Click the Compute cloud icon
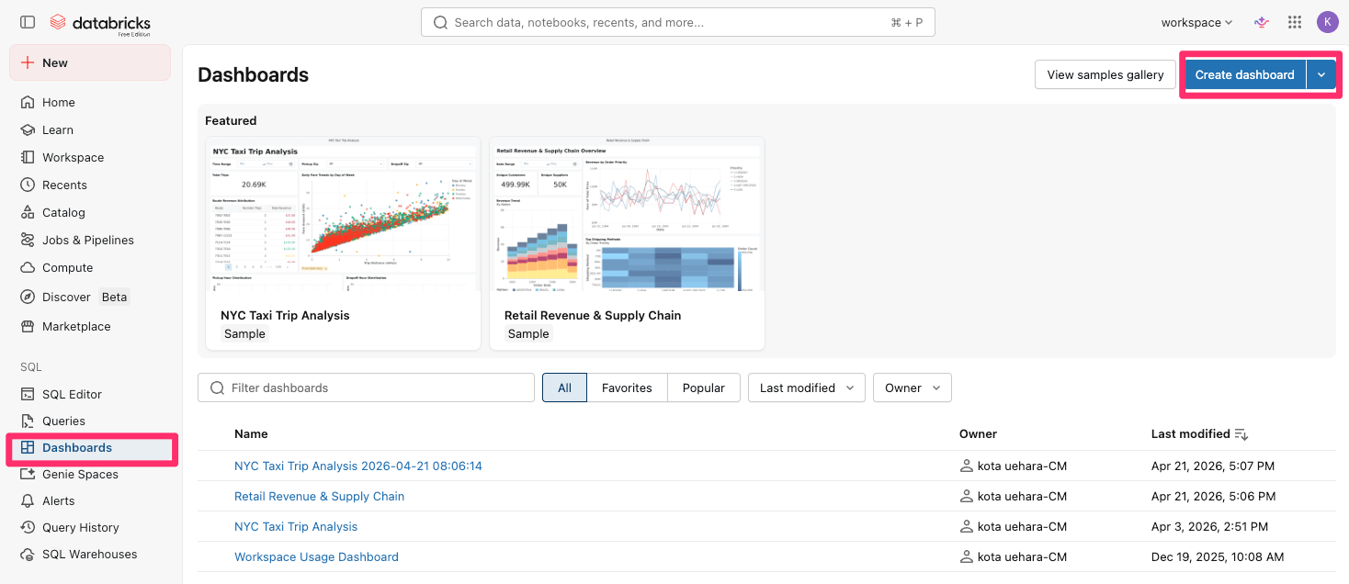 tap(28, 267)
